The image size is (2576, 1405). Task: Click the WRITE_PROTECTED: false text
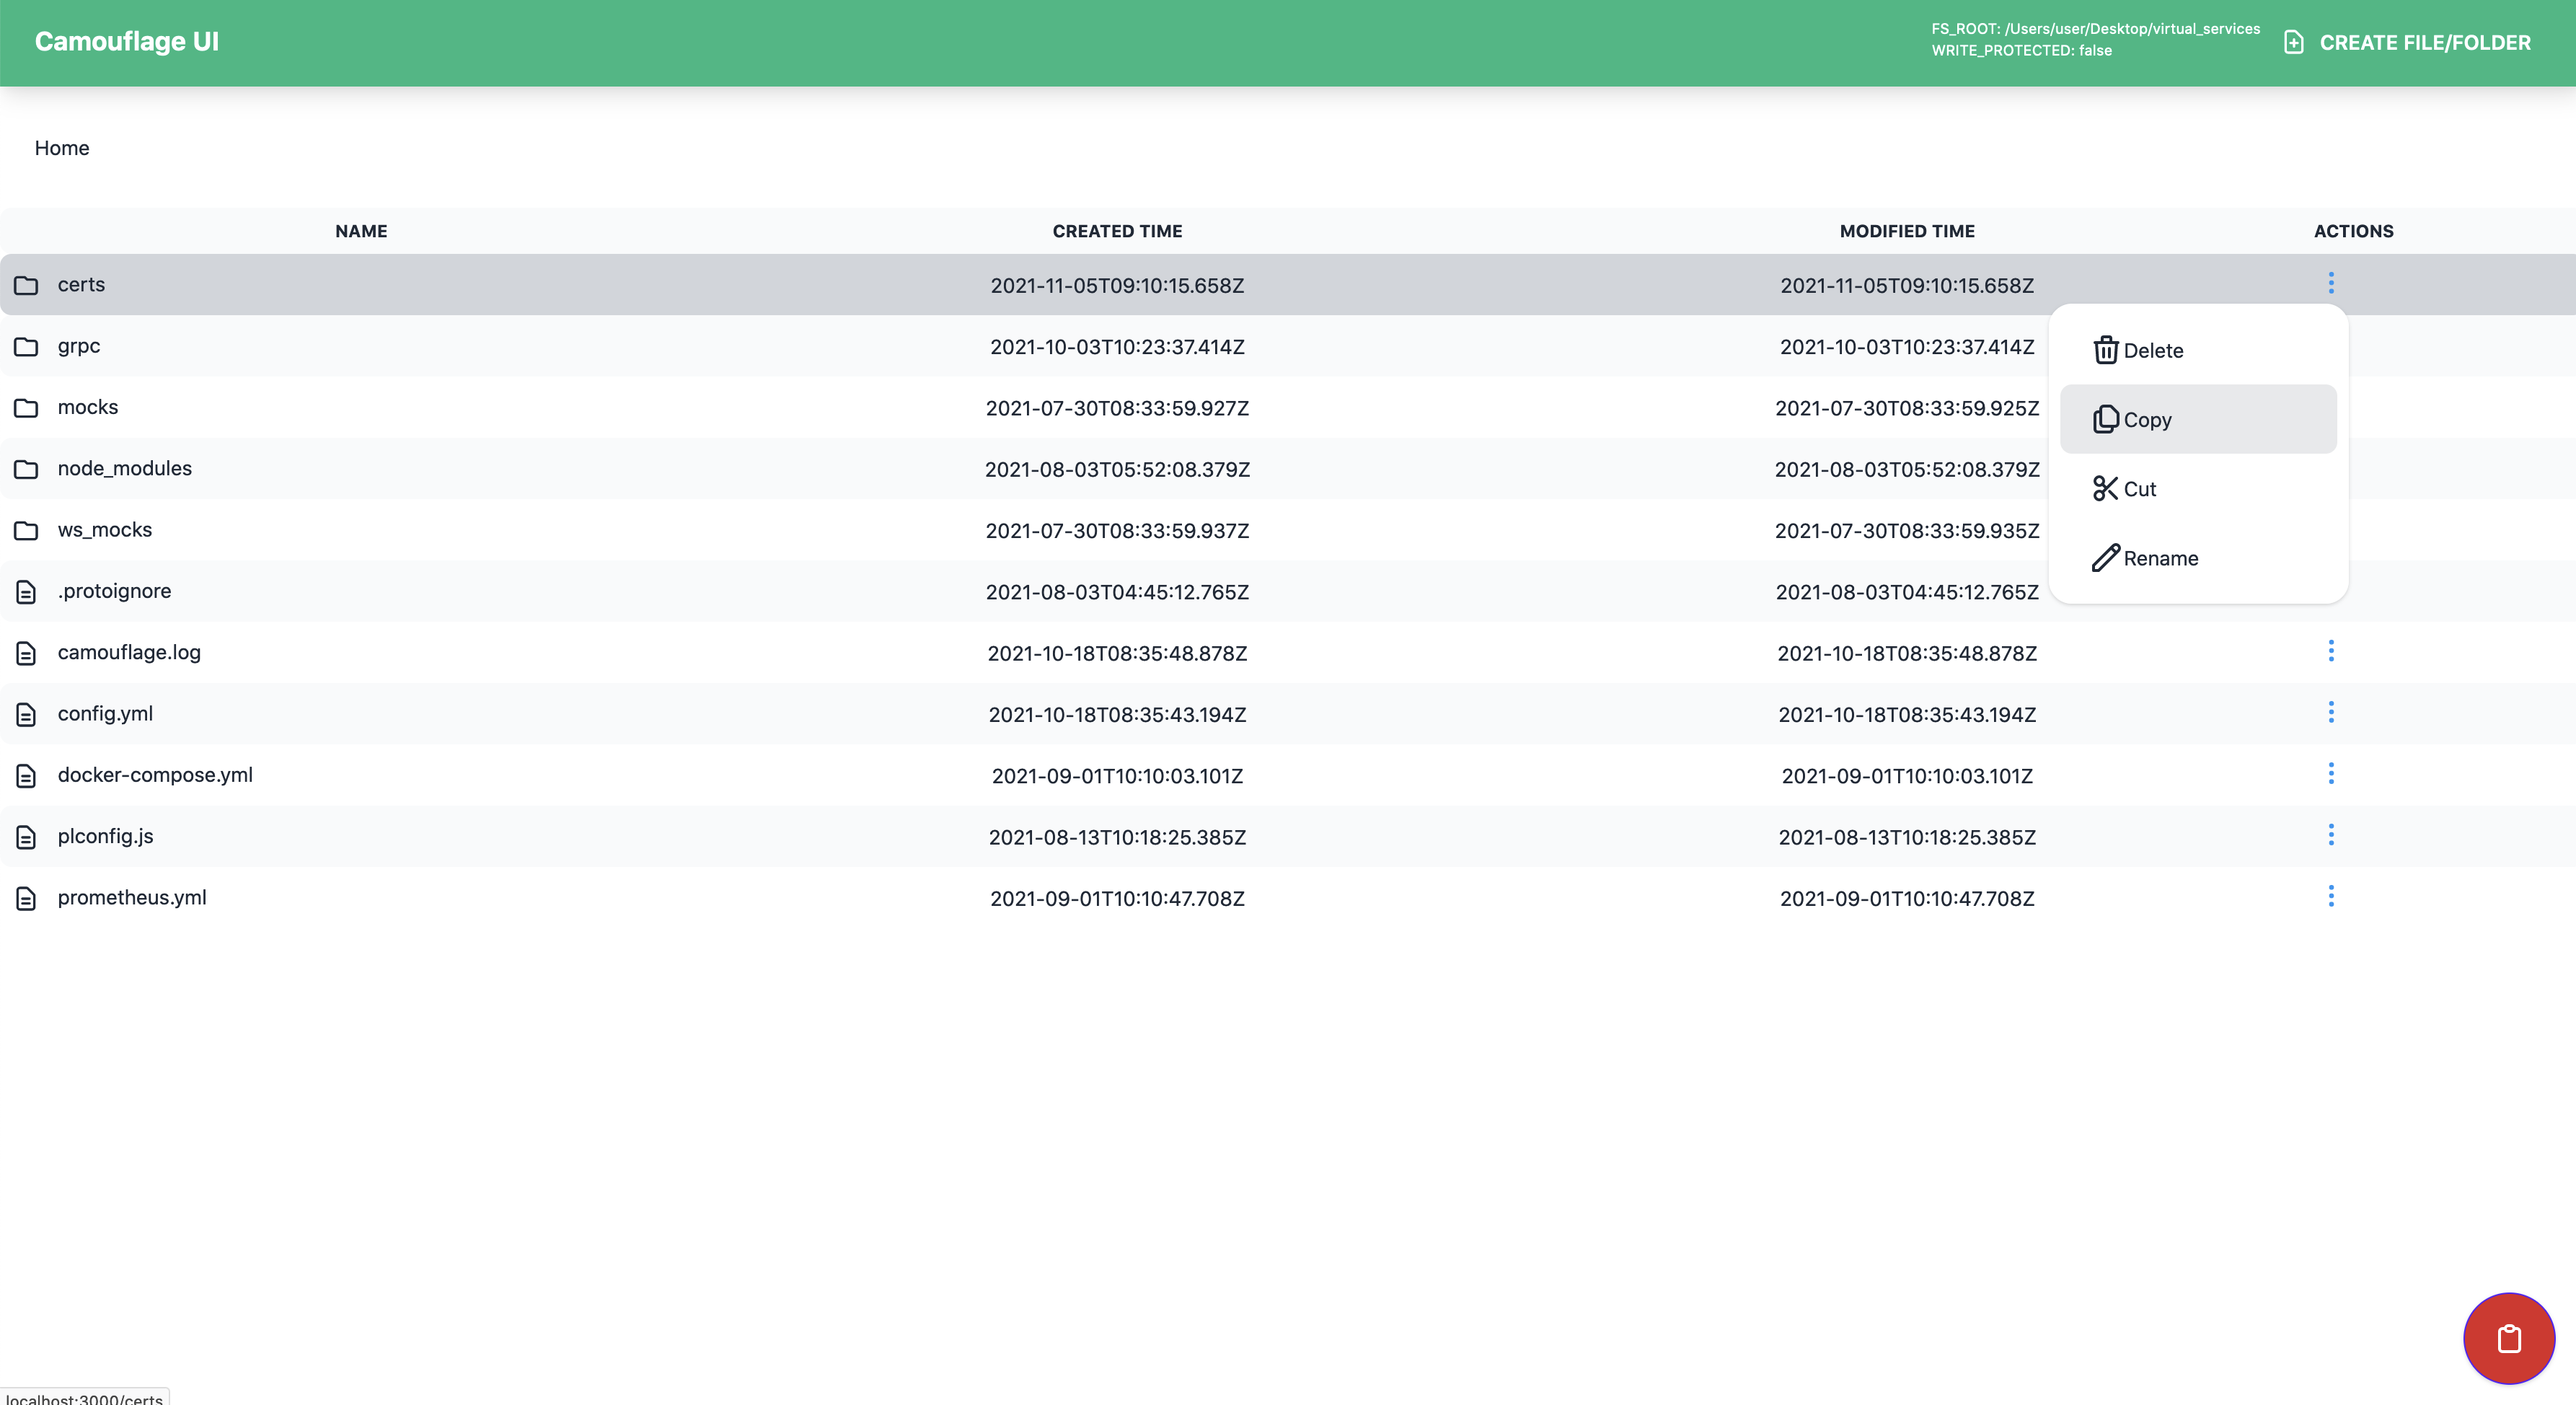(x=2022, y=51)
